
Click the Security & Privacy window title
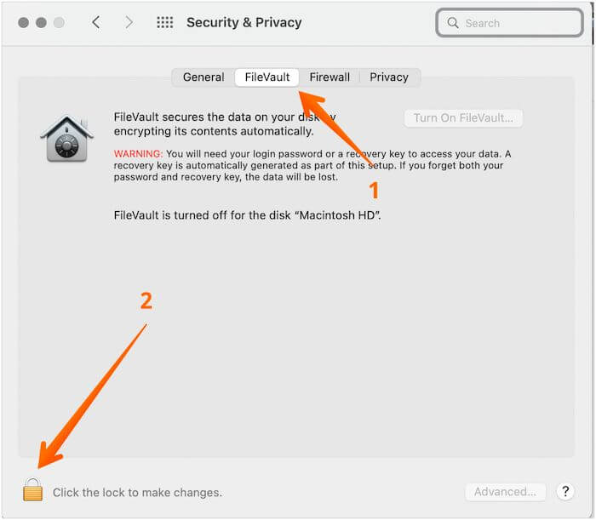click(x=244, y=23)
